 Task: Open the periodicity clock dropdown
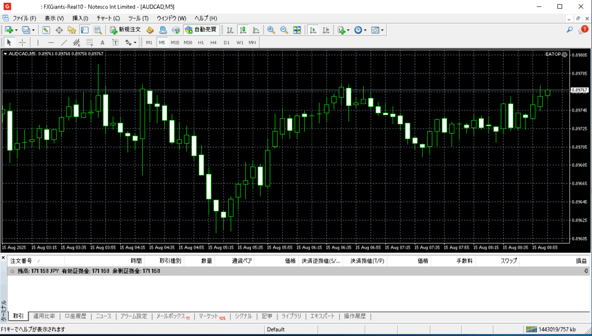pos(365,29)
